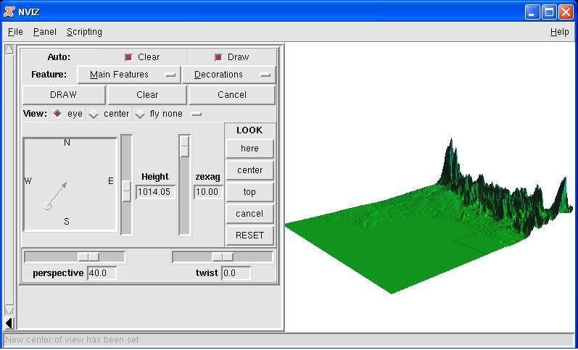Image resolution: width=578 pixels, height=350 pixels.
Task: Click the LOOK heading label
Action: click(x=249, y=130)
